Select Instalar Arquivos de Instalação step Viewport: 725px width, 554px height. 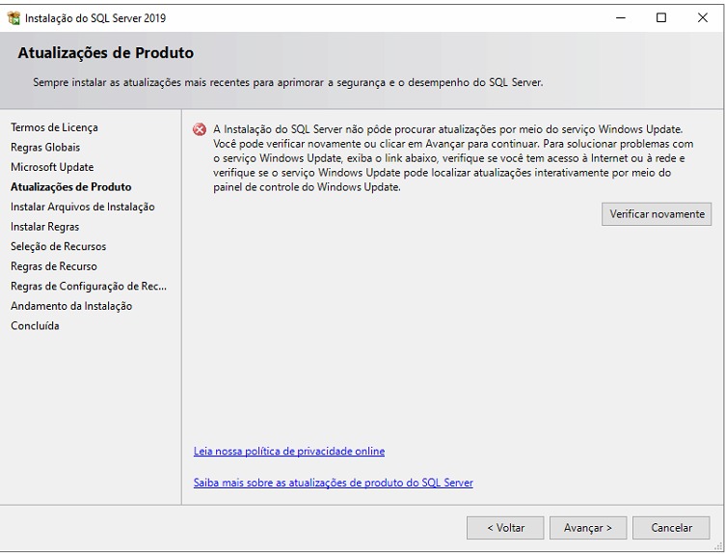click(x=82, y=207)
